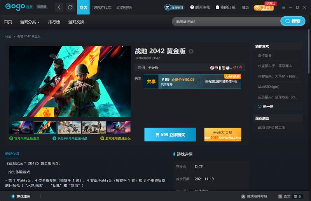
Task: Open the Game Introduction tab (游戏介绍)
Action: click(x=12, y=154)
